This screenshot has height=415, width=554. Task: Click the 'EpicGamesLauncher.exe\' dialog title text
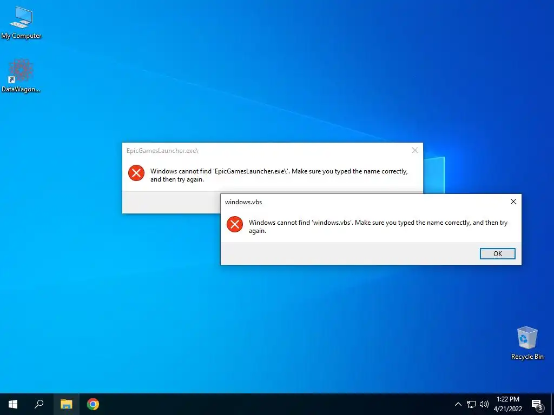162,151
